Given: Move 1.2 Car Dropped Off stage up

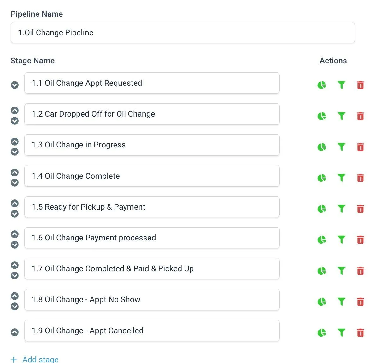Looking at the screenshot, I should click(15, 110).
